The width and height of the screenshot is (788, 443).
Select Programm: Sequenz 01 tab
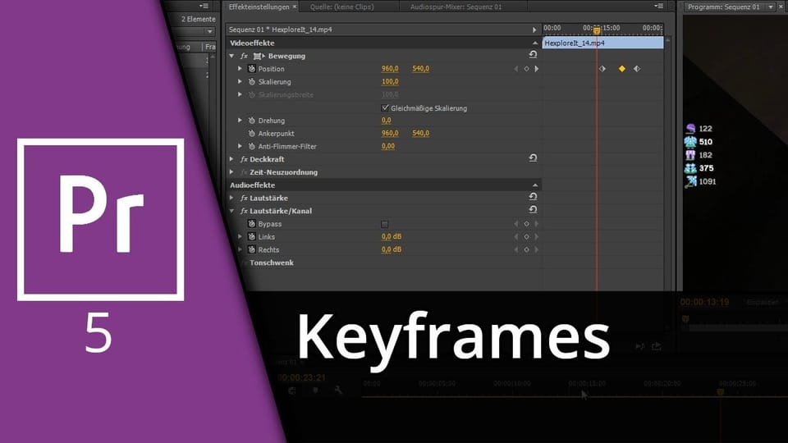click(724, 7)
